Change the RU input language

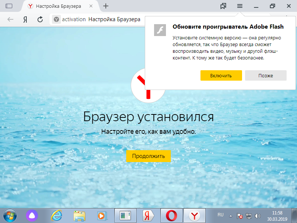(x=221, y=215)
